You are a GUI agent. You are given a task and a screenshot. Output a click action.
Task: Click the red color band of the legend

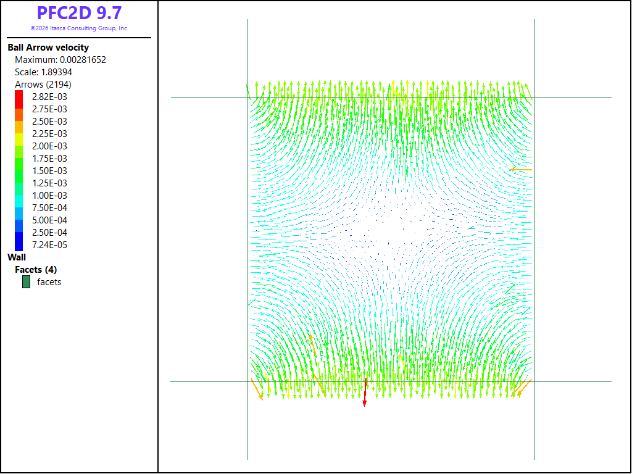click(19, 99)
